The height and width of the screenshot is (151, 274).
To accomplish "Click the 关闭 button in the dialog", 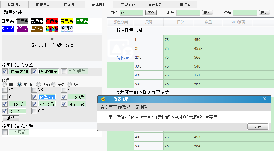I will click(x=257, y=127).
